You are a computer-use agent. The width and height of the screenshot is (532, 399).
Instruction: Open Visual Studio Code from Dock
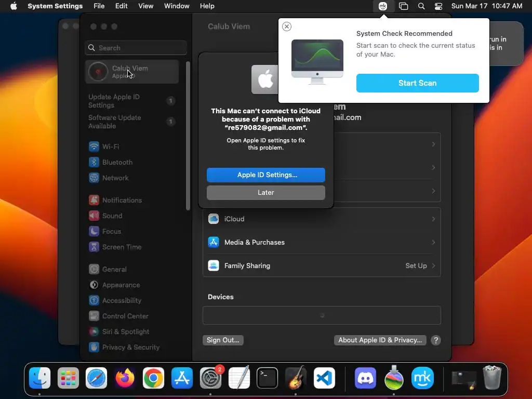324,378
